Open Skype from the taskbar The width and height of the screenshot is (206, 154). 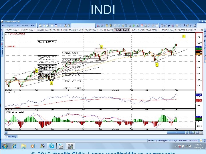[51, 146]
